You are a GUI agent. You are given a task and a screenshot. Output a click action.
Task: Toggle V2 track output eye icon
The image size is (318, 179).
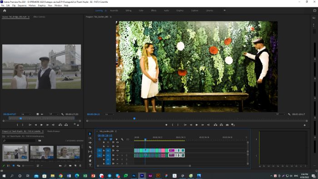pos(117,146)
